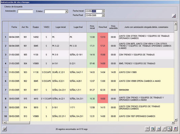Viewport: 180px width, 134px height.
Task: Click the magnifying glass search icon
Action: click(170, 129)
